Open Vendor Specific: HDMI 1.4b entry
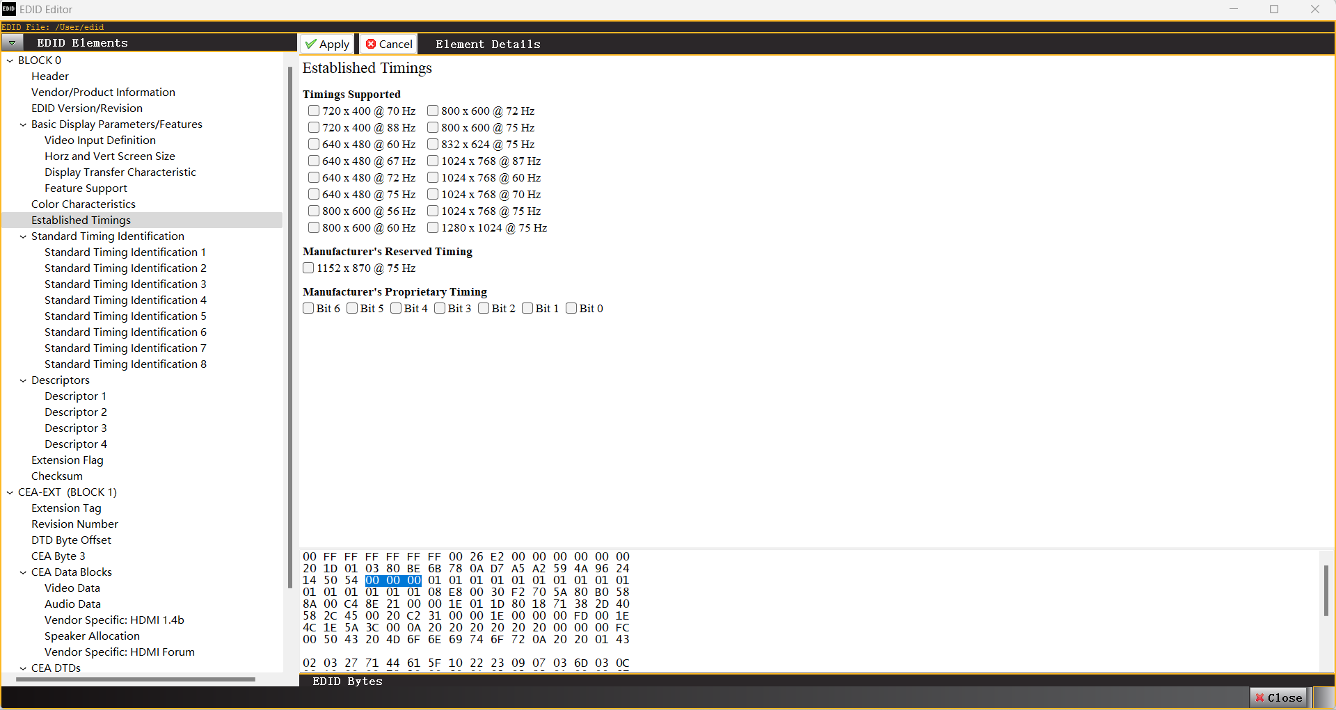The height and width of the screenshot is (710, 1336). 114,620
